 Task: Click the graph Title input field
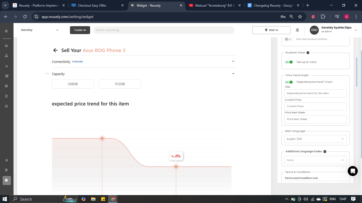click(x=315, y=93)
